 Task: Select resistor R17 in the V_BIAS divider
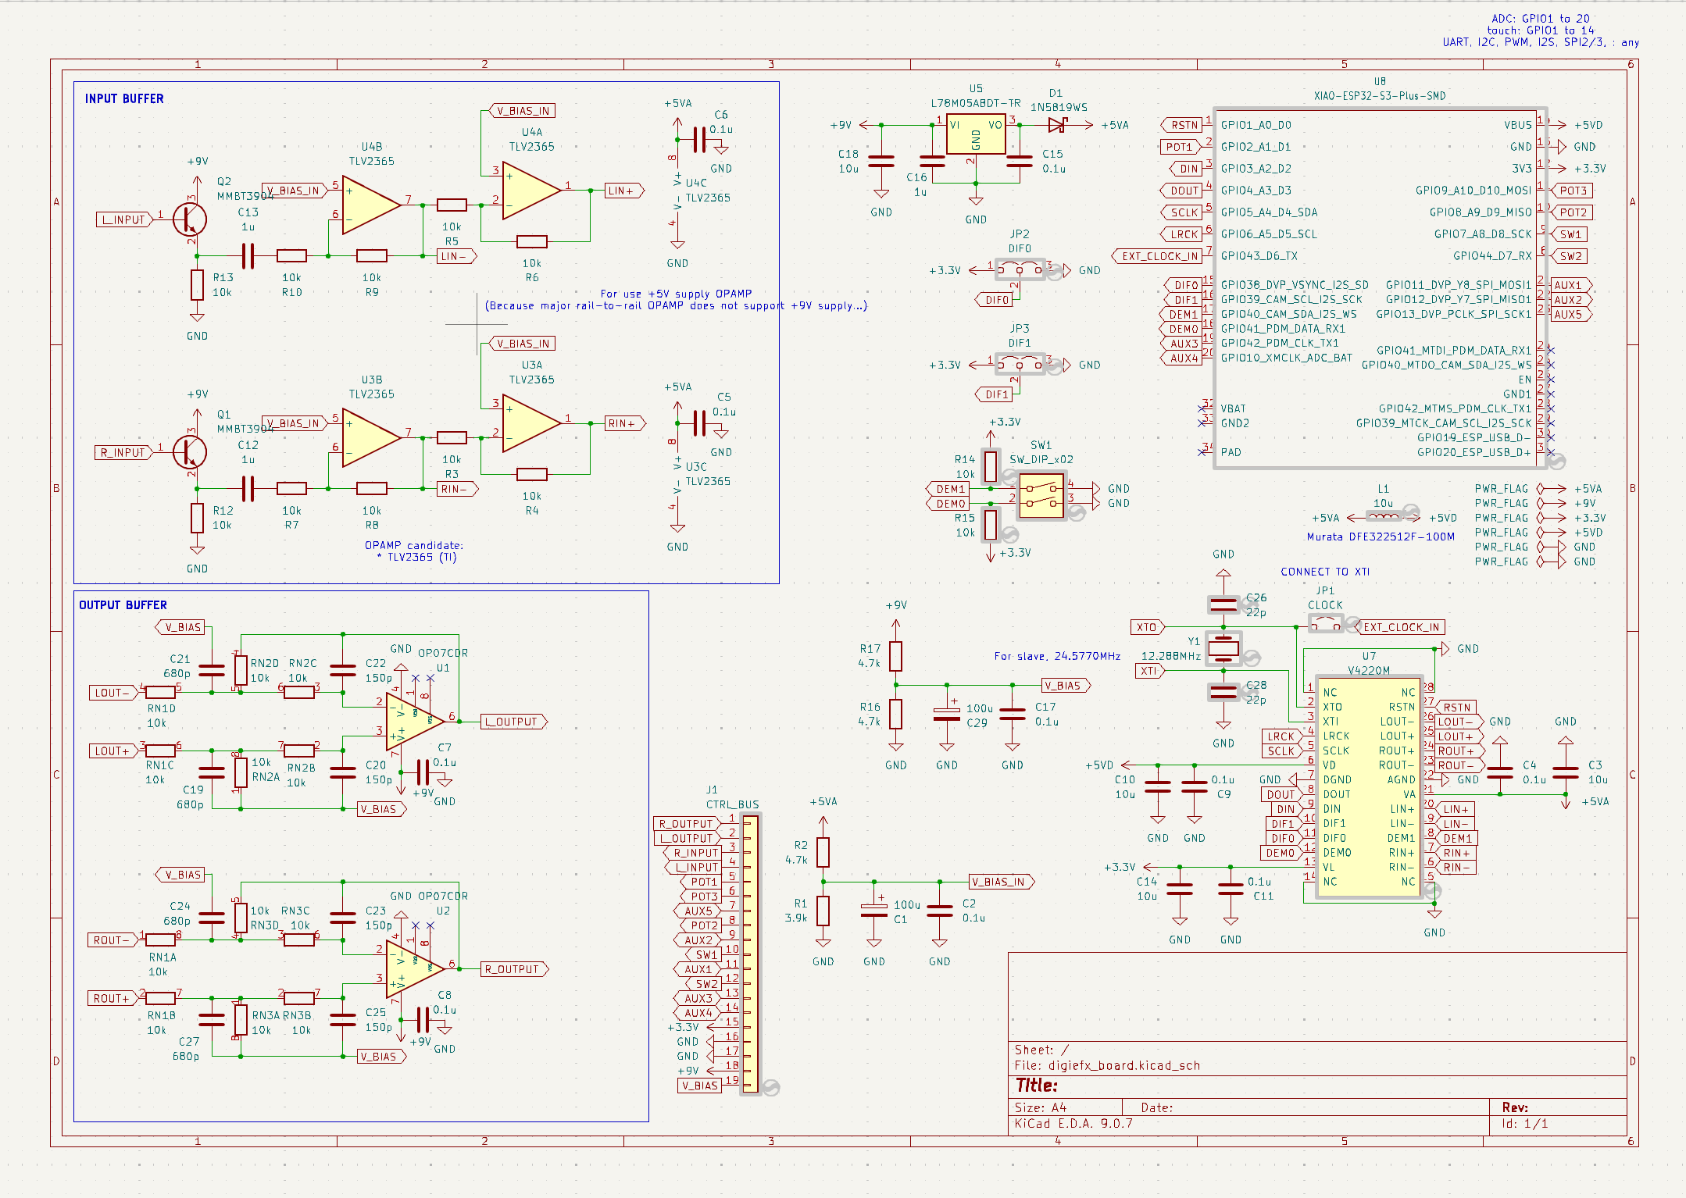pyautogui.click(x=896, y=656)
